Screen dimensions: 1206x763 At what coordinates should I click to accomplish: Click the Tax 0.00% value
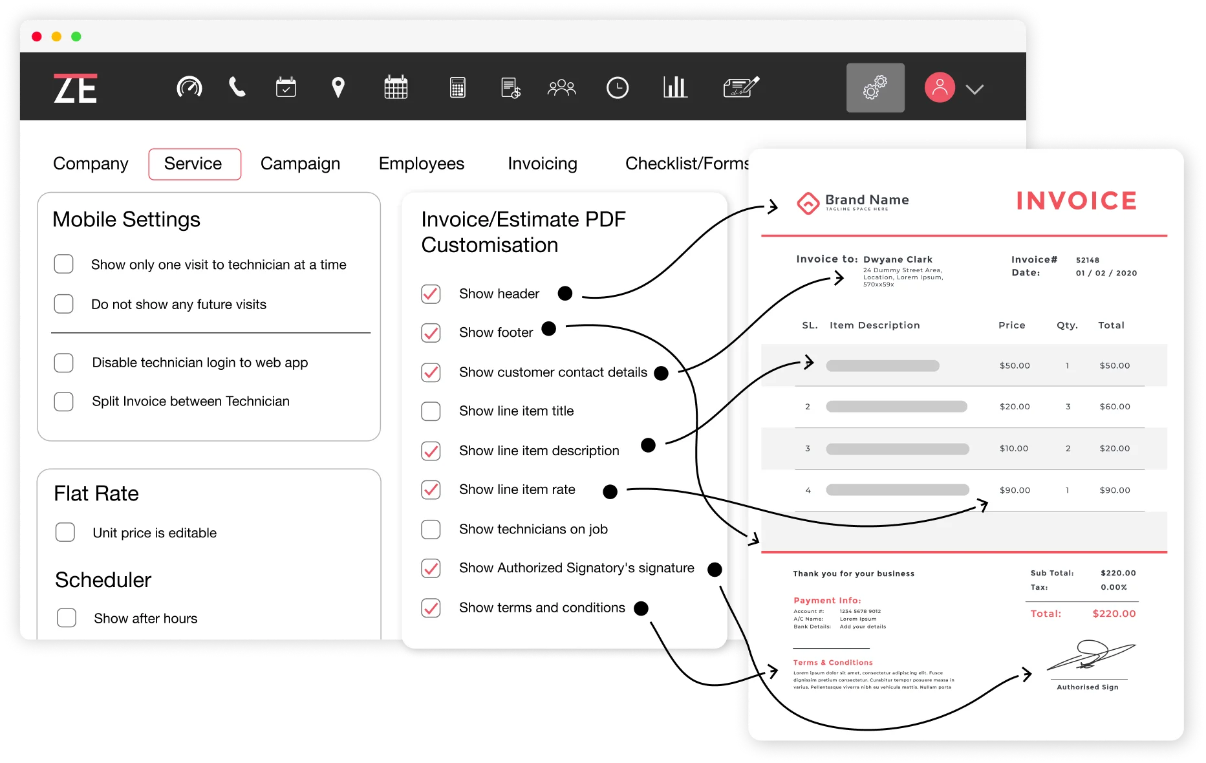point(1114,587)
